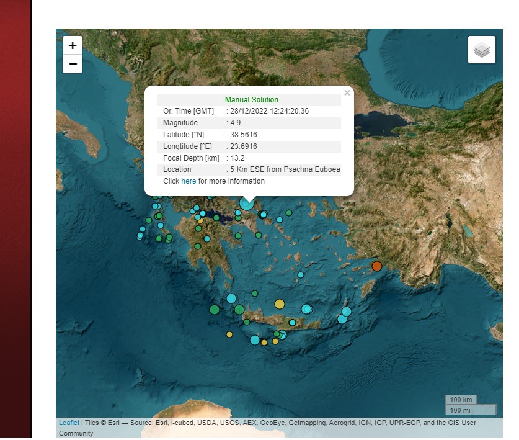
Task: Click the 100 mi scale bar
Action: (x=471, y=410)
